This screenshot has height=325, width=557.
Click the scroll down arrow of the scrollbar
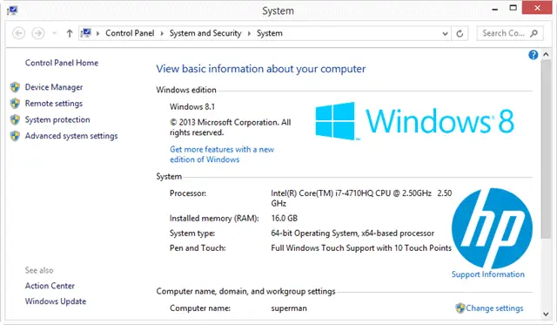546,314
